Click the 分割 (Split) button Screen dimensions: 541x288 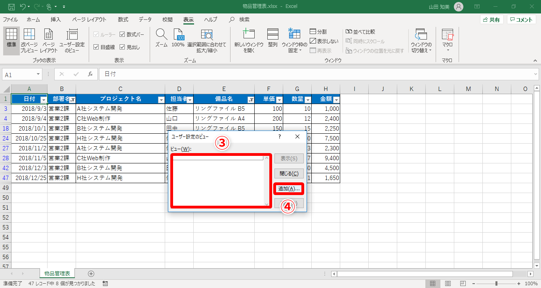coord(318,32)
